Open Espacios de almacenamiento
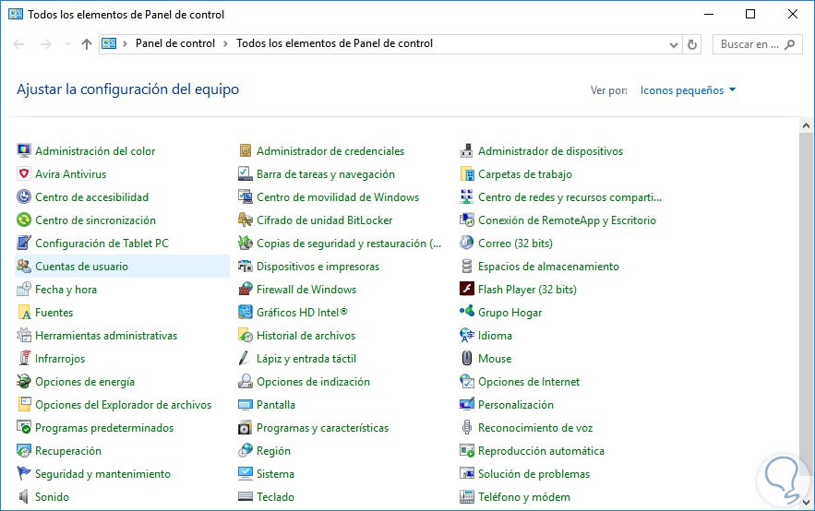The height and width of the screenshot is (511, 815). tap(548, 267)
